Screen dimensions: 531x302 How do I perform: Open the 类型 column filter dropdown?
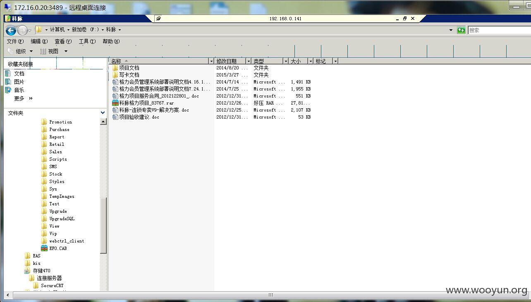[286, 61]
